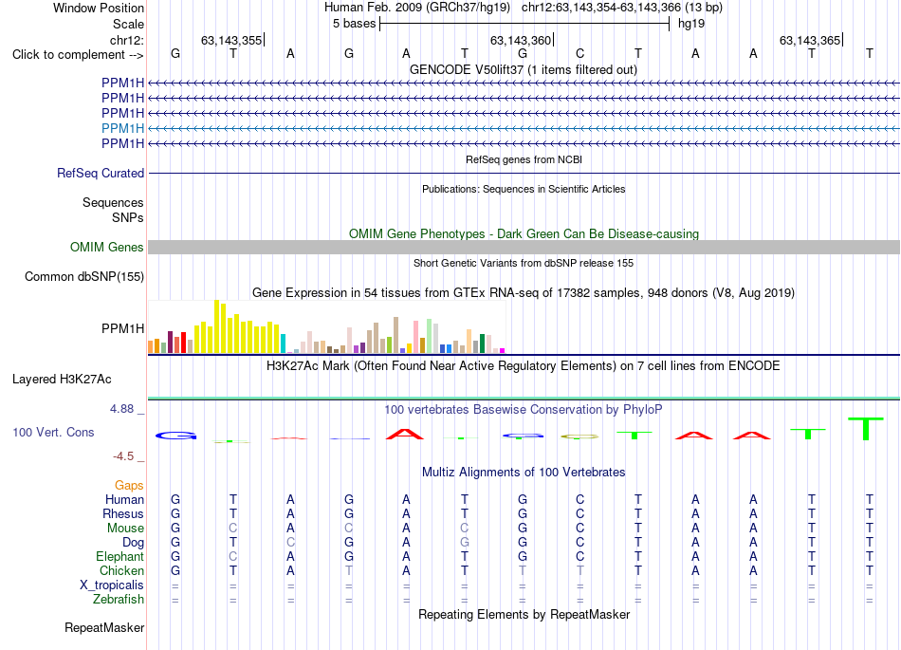Click the SNPs label under Publications

(x=128, y=218)
